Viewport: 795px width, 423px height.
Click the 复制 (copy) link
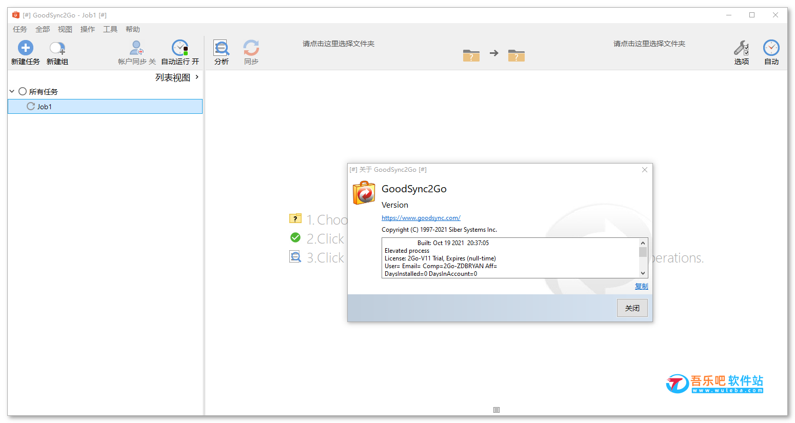641,286
